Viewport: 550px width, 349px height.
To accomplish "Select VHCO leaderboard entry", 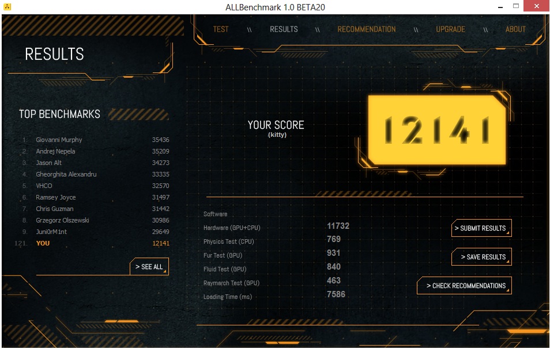I will pos(44,186).
